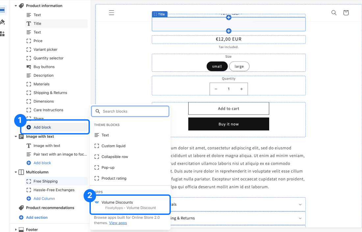The image size is (362, 232).
Task: Click the Add to cart button
Action: click(228, 108)
